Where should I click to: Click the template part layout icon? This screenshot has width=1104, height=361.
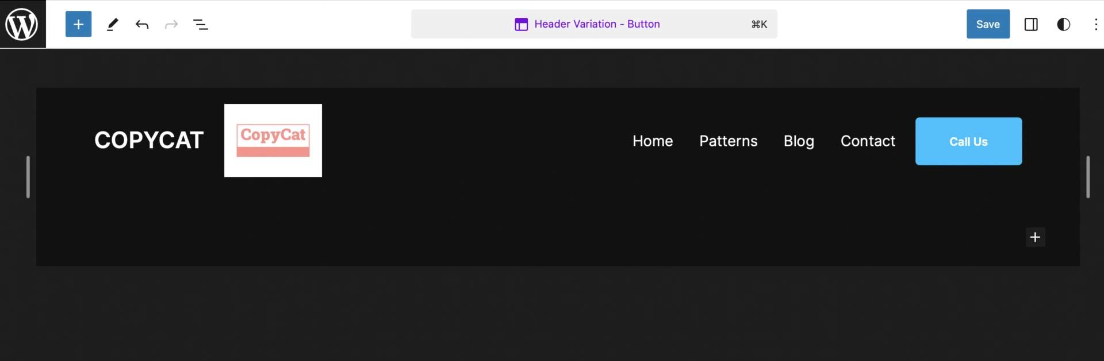coord(521,24)
